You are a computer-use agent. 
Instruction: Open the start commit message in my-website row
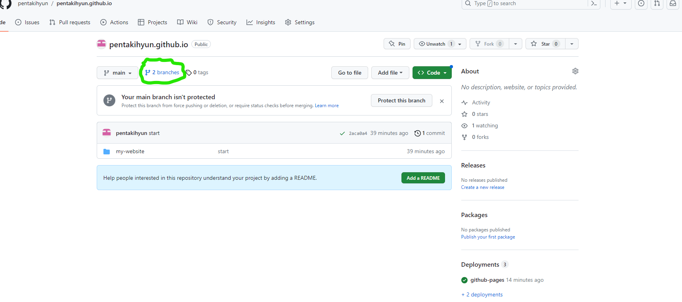(223, 152)
